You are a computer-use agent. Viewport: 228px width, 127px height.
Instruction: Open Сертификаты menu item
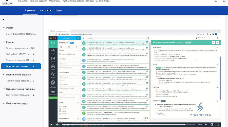pyautogui.click(x=103, y=1)
